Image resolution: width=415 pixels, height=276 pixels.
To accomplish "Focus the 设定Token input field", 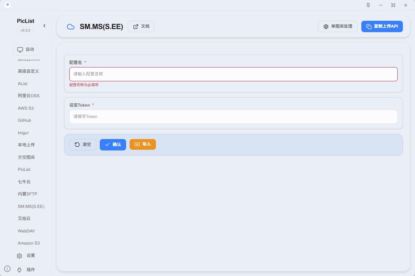I will 233,117.
